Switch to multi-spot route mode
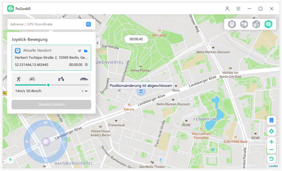The image size is (282, 171). [x=256, y=24]
